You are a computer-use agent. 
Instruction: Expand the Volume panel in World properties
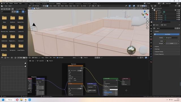(x=157, y=46)
